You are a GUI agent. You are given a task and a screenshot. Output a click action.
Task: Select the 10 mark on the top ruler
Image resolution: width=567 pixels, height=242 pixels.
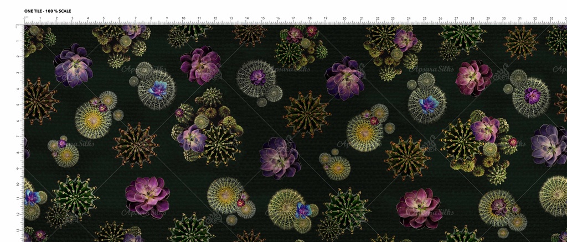coord(184,19)
